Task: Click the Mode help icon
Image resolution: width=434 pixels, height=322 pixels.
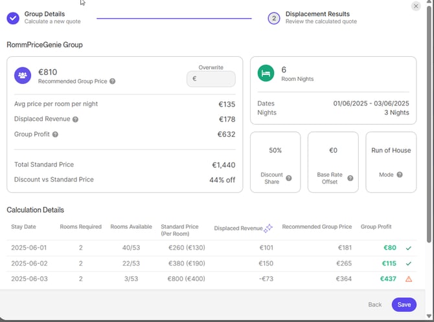Action: [400, 175]
